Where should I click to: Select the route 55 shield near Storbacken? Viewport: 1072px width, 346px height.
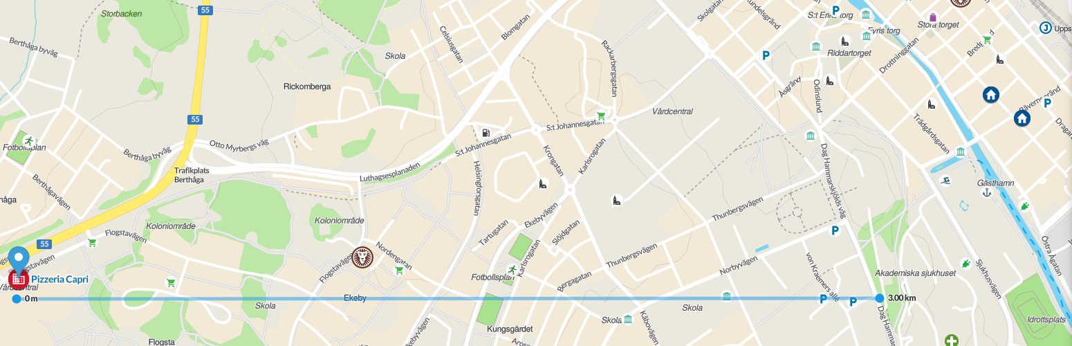click(x=203, y=10)
